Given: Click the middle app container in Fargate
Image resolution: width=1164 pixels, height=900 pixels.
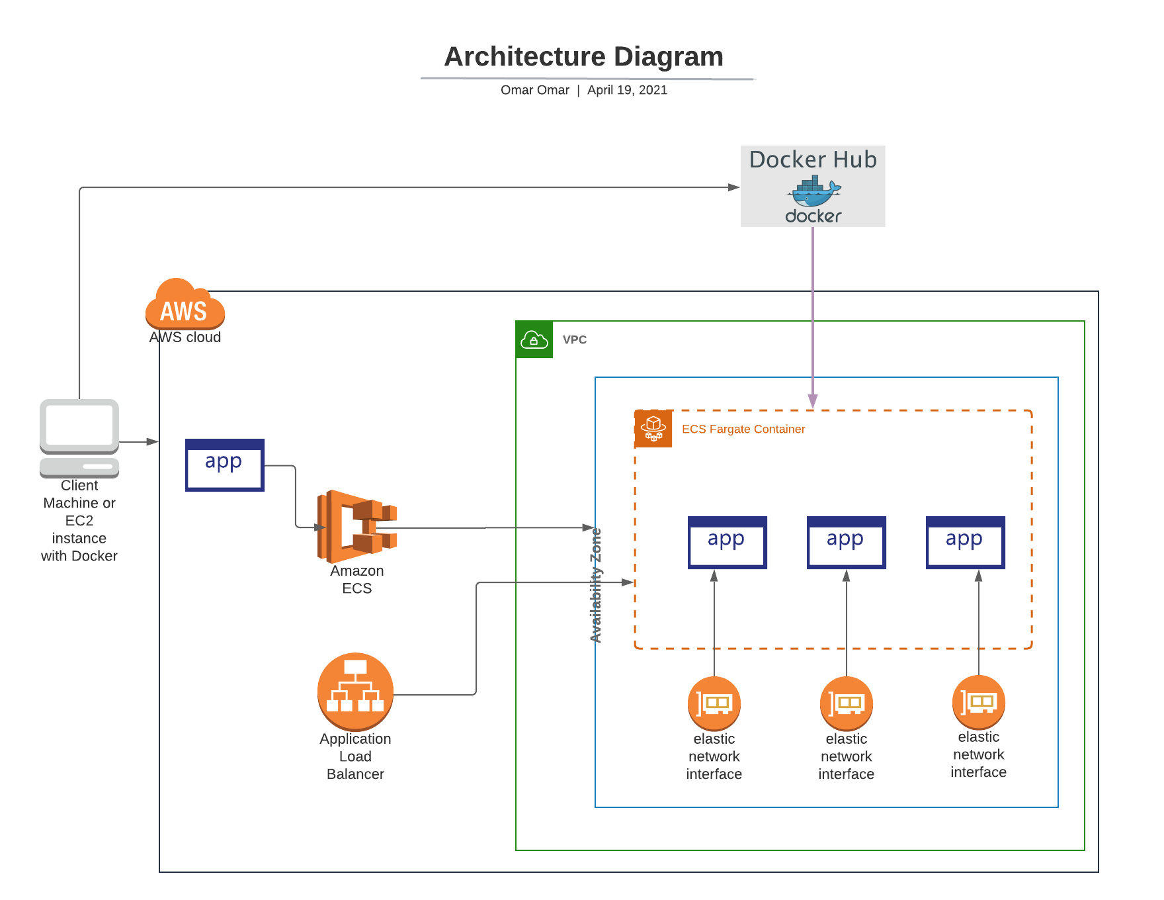Looking at the screenshot, I should pos(846,541).
